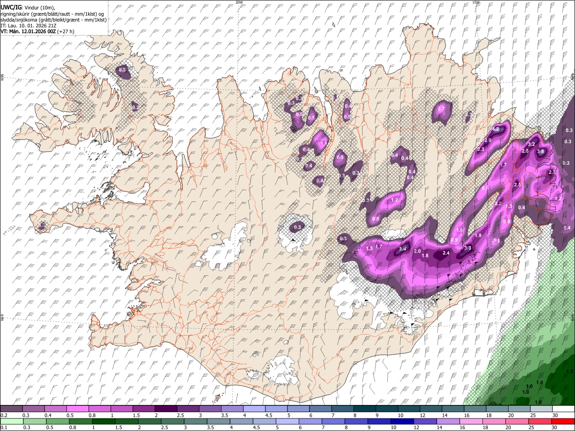
Task: Click upper legend white swatch starting at 30
Action: point(563,409)
